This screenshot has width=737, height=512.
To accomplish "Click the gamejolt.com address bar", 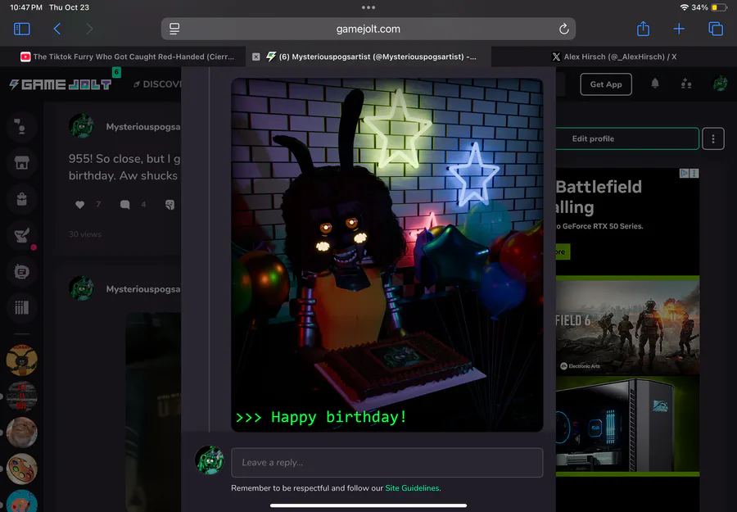I will (368, 29).
